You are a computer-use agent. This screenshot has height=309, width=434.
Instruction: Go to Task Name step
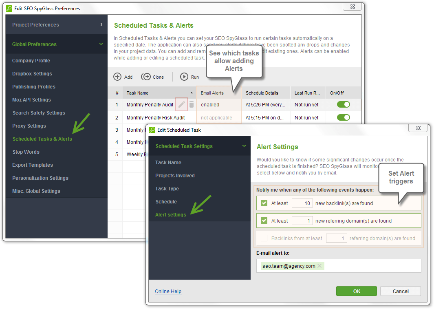tap(168, 163)
